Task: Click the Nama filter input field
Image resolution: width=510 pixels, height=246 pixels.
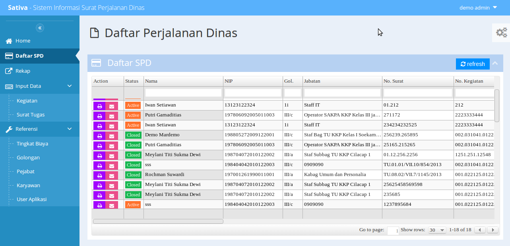Action: [x=183, y=93]
